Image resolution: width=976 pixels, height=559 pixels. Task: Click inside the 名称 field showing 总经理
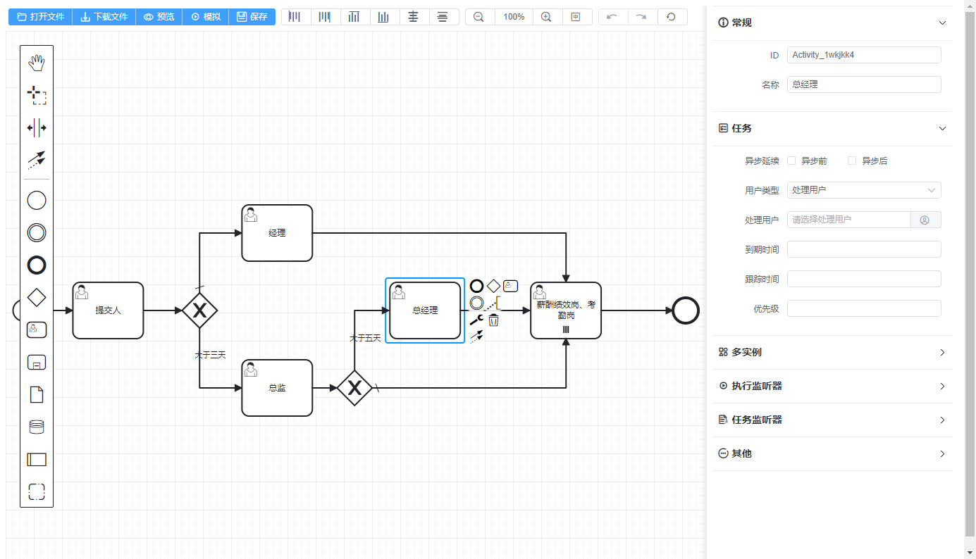click(x=864, y=84)
